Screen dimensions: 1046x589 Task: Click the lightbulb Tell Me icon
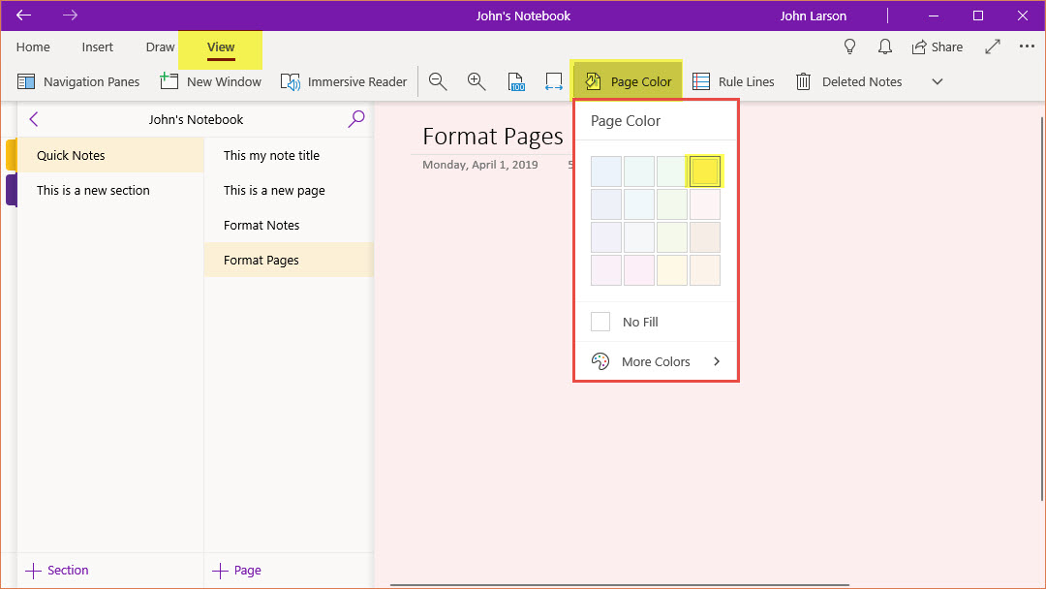click(850, 46)
